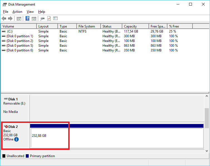Viewport: 210px width, 166px height.
Task: Click the drive icon of the (C:) volume row
Action: pos(4,31)
